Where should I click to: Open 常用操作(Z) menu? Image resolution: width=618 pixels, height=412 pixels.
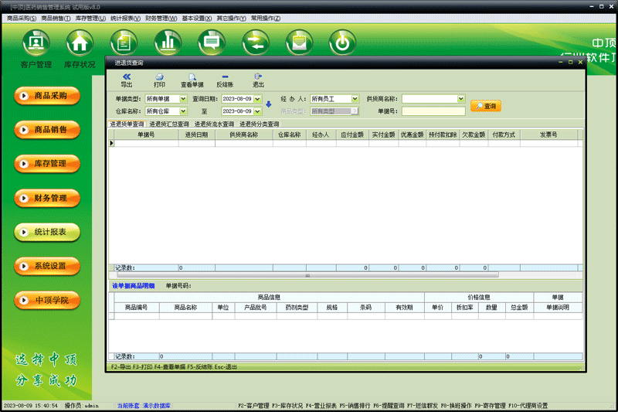point(265,18)
